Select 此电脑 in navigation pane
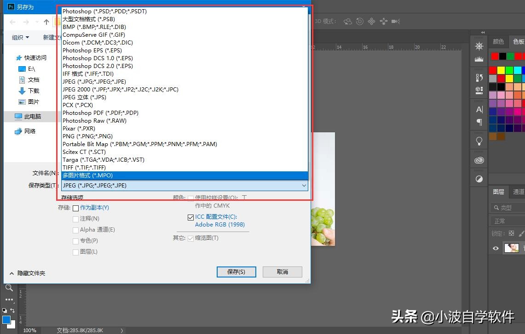 click(28, 116)
